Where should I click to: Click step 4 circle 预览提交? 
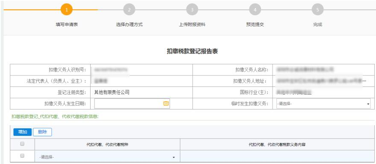pos(255,10)
